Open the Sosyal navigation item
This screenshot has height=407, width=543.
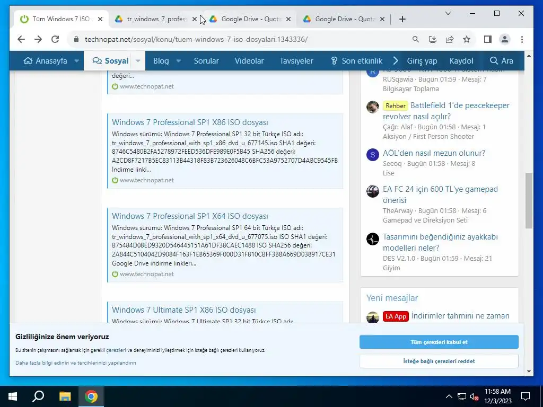(110, 61)
